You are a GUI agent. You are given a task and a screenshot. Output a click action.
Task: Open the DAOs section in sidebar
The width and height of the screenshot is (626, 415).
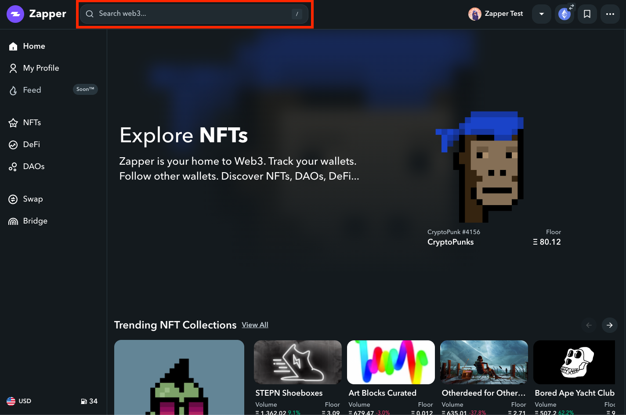(27, 166)
